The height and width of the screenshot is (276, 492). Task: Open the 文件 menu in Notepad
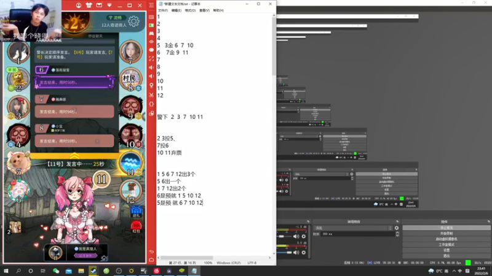click(163, 10)
